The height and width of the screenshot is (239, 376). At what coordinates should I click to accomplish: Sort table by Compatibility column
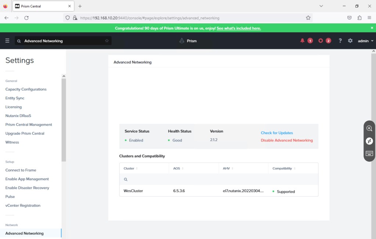coord(294,168)
